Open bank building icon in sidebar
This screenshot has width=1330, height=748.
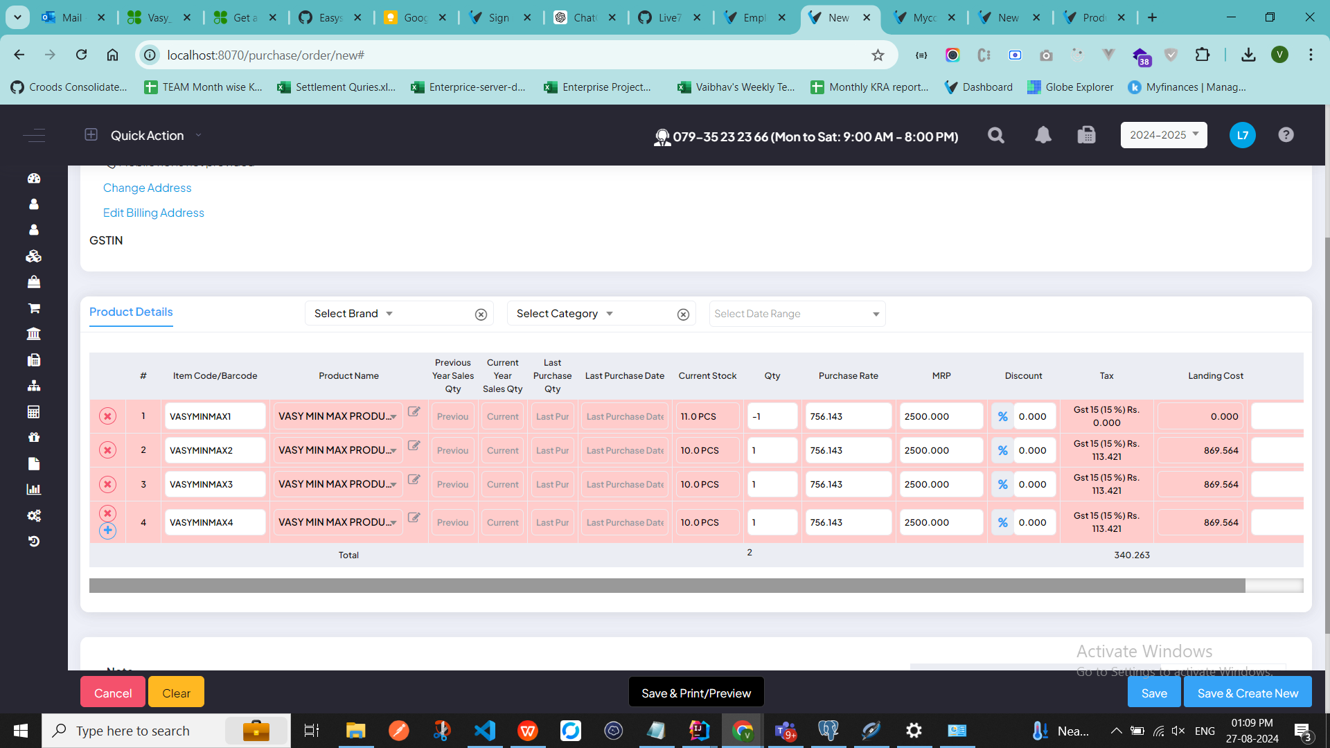[x=34, y=334]
